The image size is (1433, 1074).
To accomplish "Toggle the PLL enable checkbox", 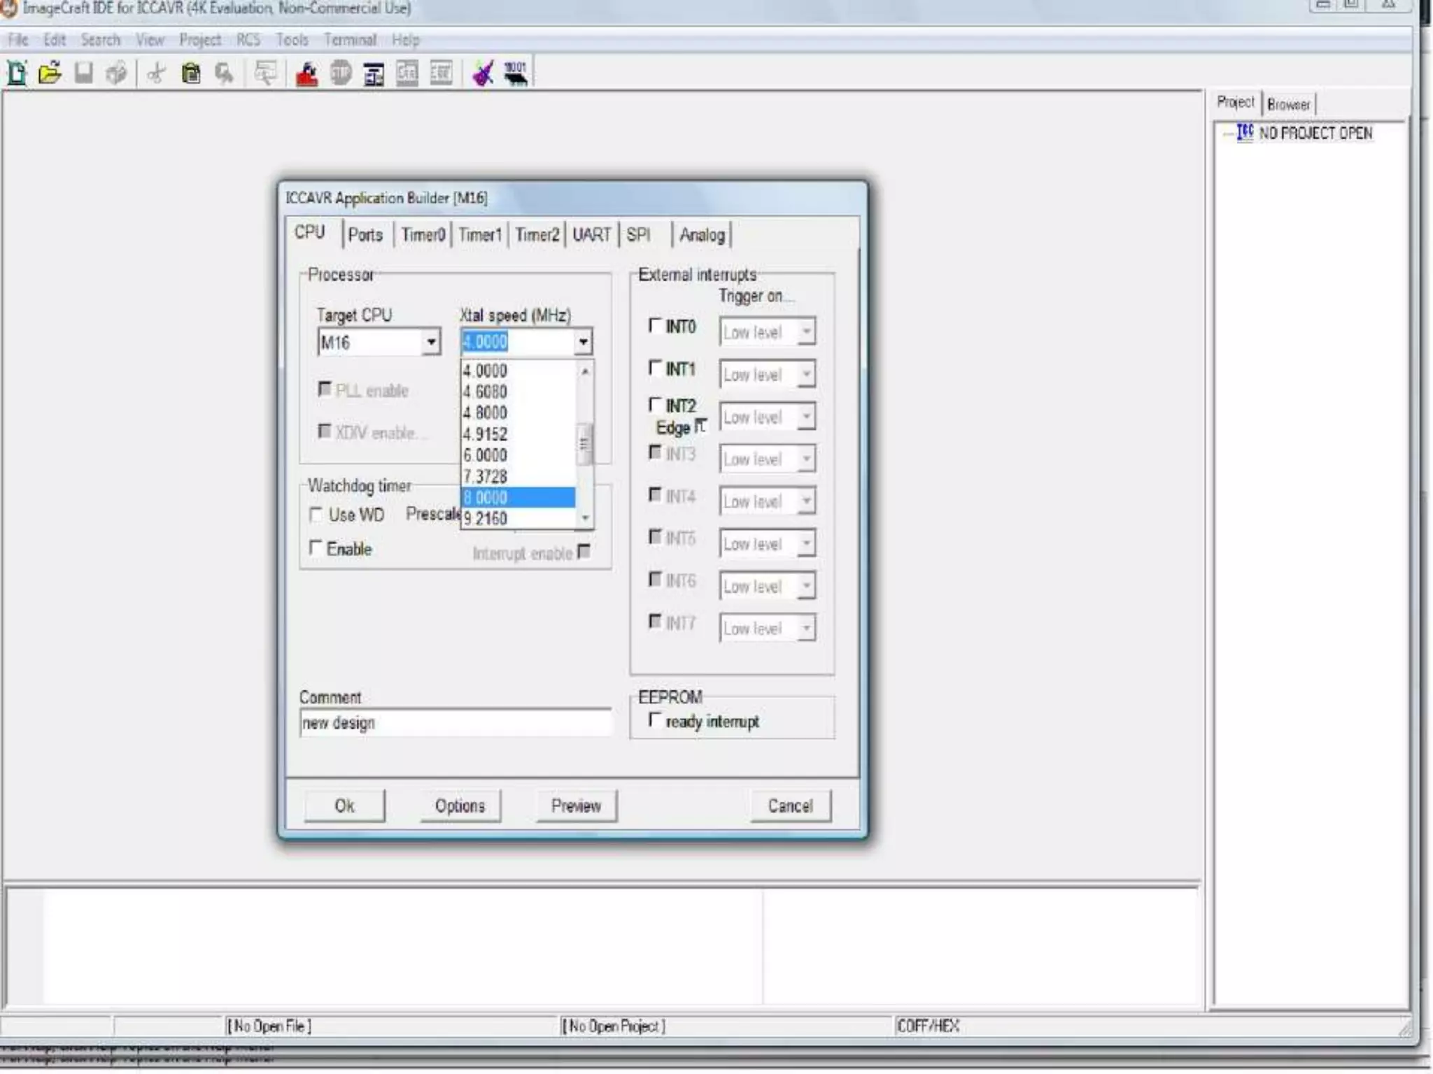I will 325,389.
